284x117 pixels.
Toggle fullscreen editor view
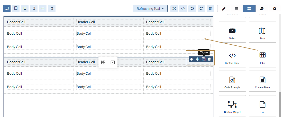point(174,8)
